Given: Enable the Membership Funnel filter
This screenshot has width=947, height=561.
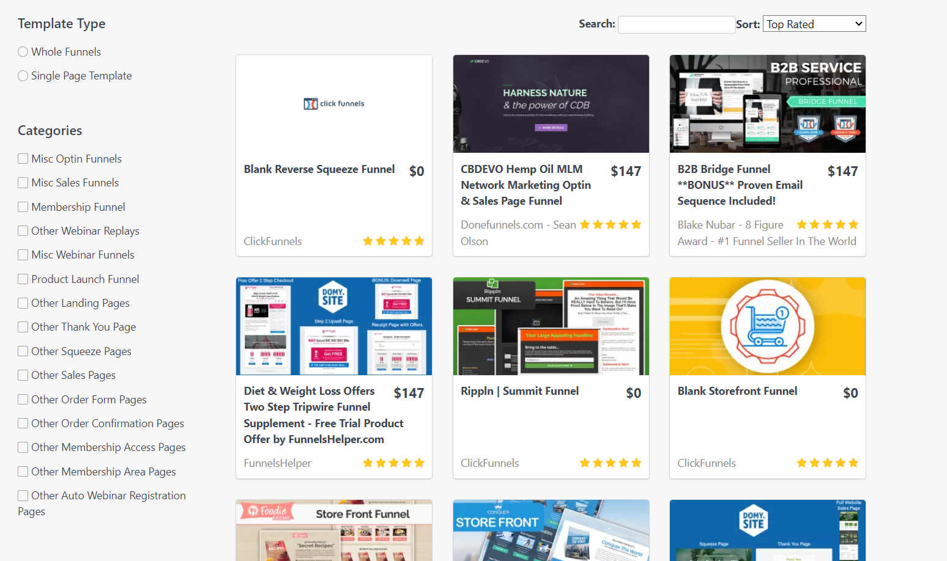Looking at the screenshot, I should click(23, 207).
